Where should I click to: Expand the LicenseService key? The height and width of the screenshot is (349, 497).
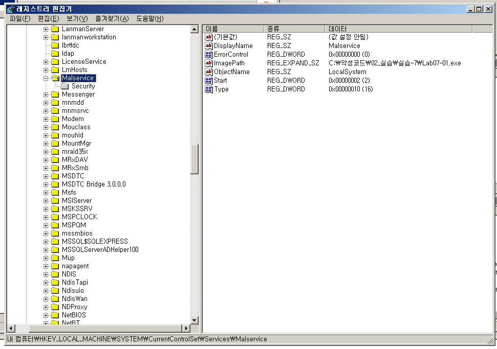pyautogui.click(x=46, y=62)
